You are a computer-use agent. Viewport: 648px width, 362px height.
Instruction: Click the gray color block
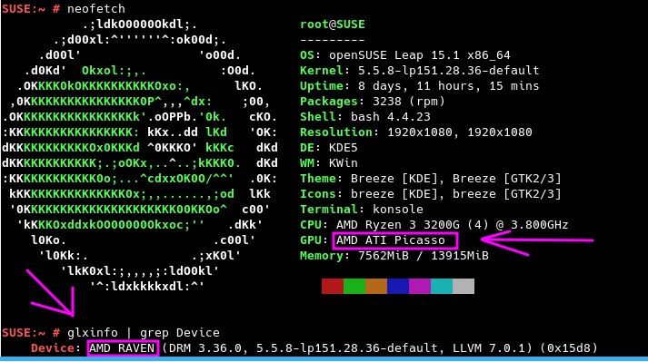coord(464,286)
